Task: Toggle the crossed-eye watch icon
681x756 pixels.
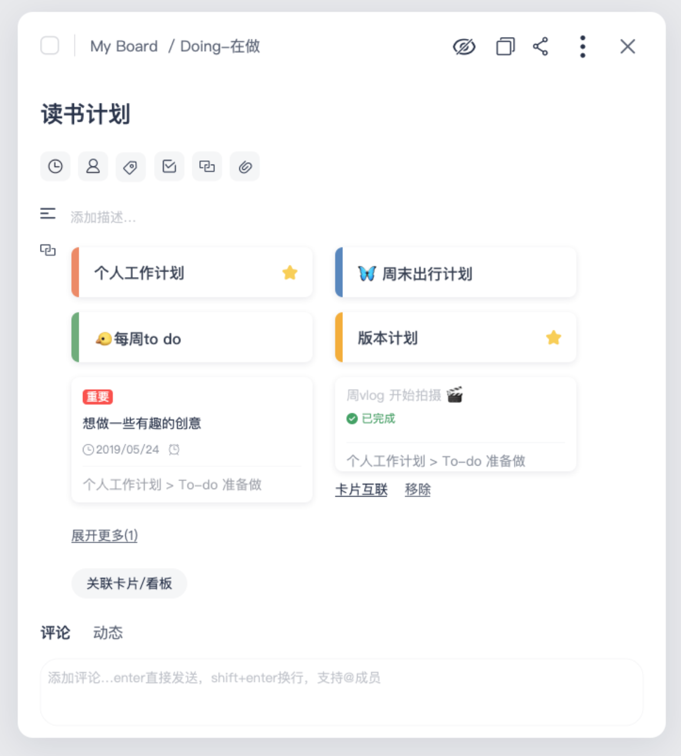Action: click(464, 46)
